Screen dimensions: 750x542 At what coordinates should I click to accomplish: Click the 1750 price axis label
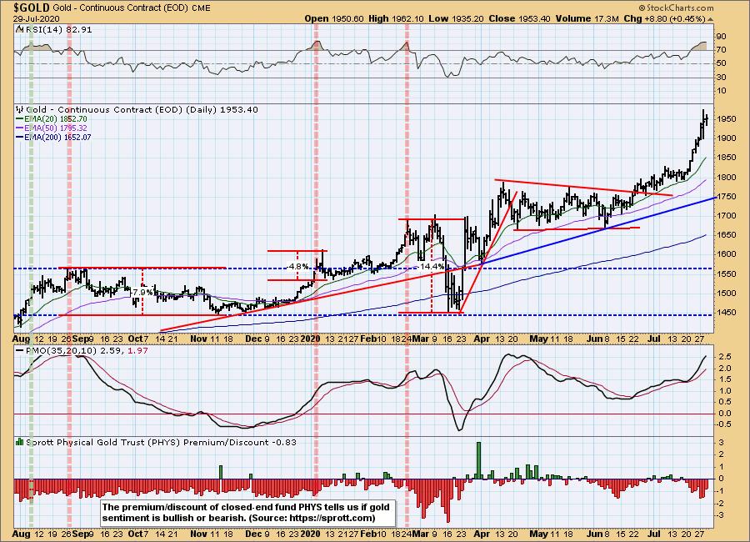[726, 196]
